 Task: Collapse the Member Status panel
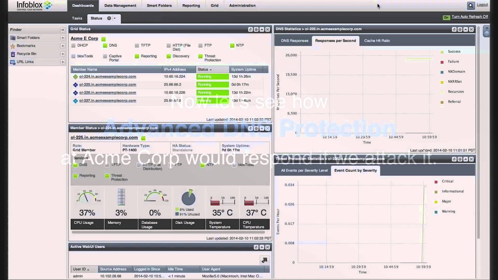click(262, 128)
